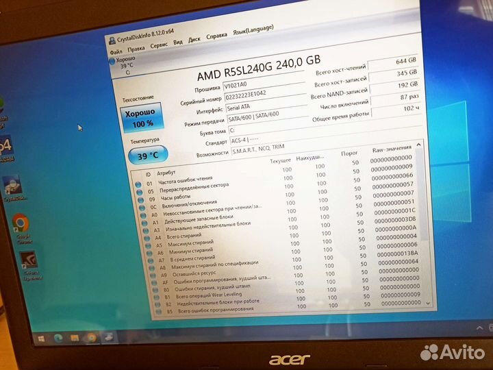
Task: Open the Файл menu
Action: (x=116, y=51)
